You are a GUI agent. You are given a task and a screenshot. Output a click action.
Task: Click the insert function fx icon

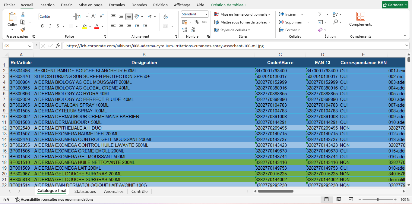point(58,46)
